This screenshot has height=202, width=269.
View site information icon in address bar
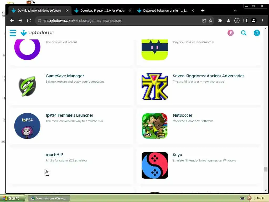click(x=39, y=21)
